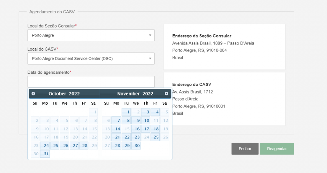Expand the Local do CASV dropdown
Viewport: 327px width, 173px height.
click(91, 59)
